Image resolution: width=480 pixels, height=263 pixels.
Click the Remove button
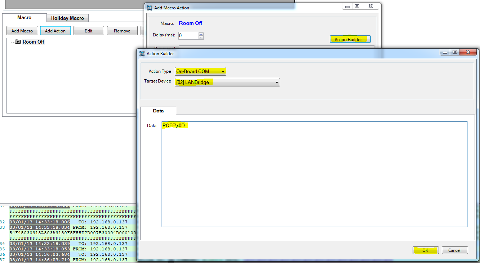click(x=122, y=30)
